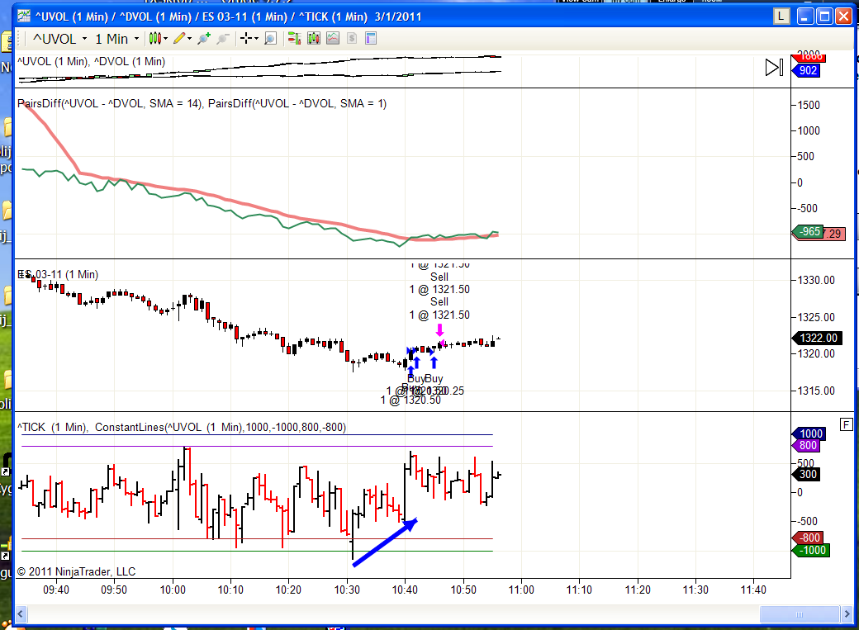Image resolution: width=859 pixels, height=630 pixels.
Task: Toggle the Chart Trader toolbar icon
Action: point(294,38)
